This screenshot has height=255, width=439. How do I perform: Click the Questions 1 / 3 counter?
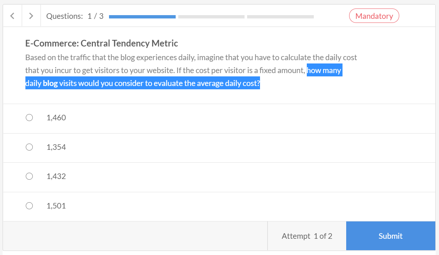click(75, 16)
